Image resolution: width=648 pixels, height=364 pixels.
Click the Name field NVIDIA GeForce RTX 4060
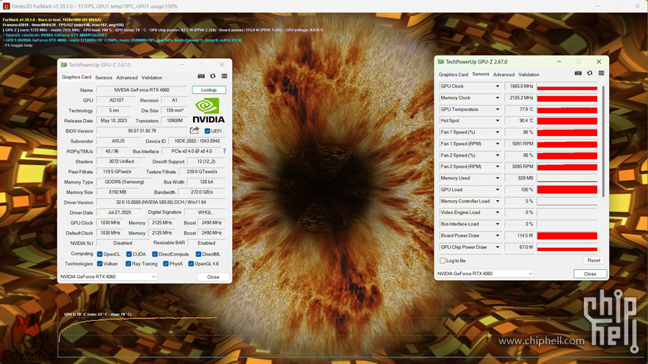(142, 90)
